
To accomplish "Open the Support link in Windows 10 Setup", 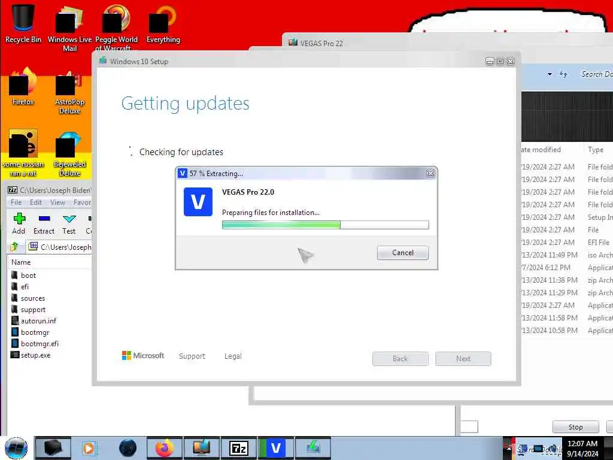I will (192, 356).
